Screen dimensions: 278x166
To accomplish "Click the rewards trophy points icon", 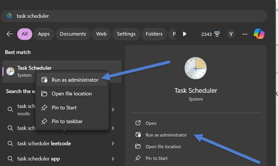I will click(x=217, y=34).
